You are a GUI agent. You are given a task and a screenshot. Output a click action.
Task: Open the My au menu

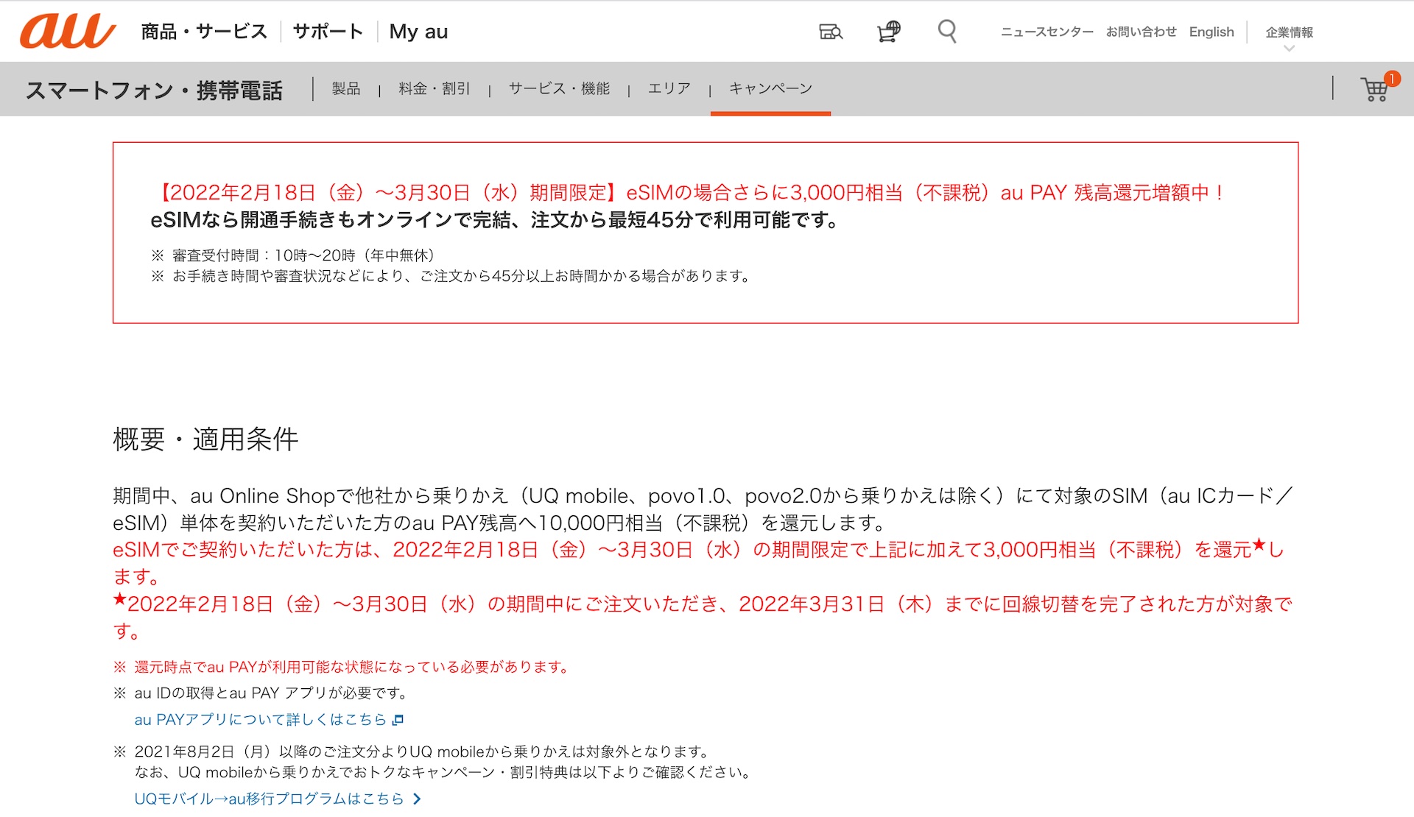point(418,32)
